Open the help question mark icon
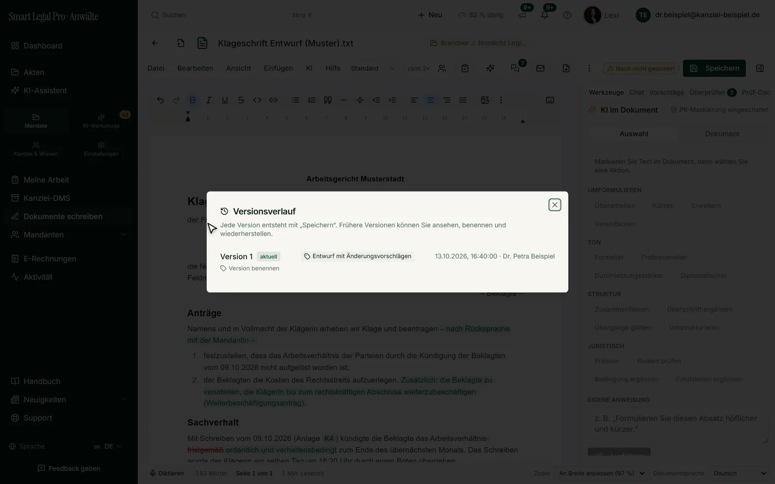The width and height of the screenshot is (775, 484). point(567,15)
